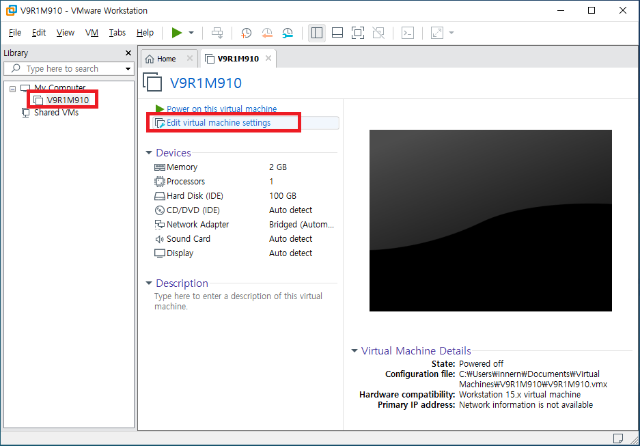The height and width of the screenshot is (446, 640).
Task: Select the CD/DVD (IDE) device
Action: pos(245,210)
